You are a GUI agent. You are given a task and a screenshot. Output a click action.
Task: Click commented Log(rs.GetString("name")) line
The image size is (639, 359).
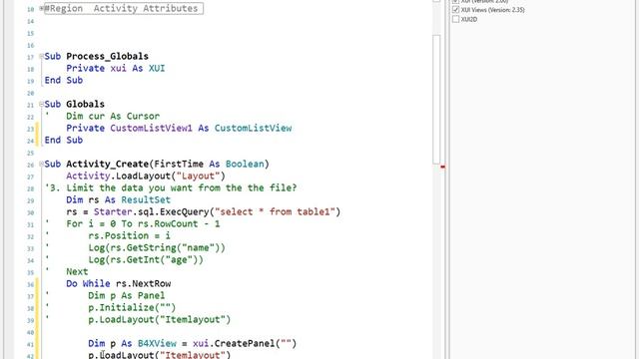click(x=157, y=248)
